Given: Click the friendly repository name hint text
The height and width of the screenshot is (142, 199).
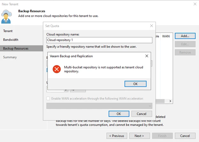Looking at the screenshot, I should (x=92, y=47).
